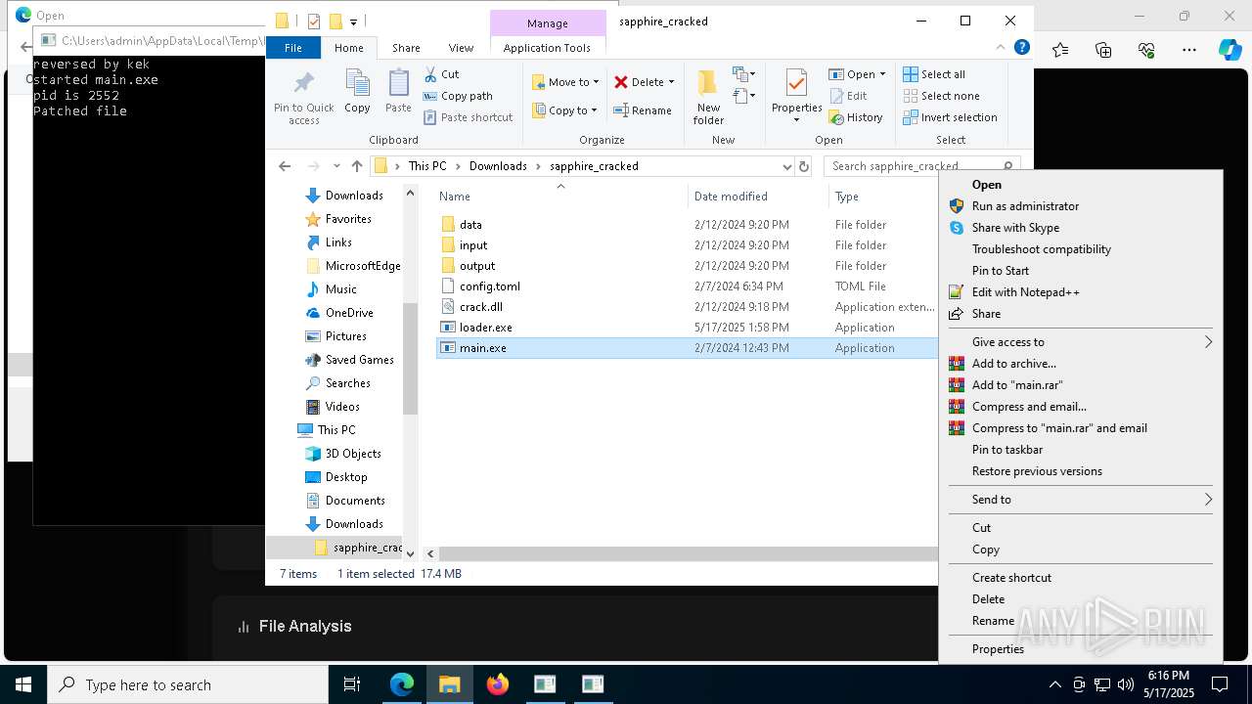The width and height of the screenshot is (1252, 704).
Task: Click Task View taskbar icon
Action: pos(352,684)
